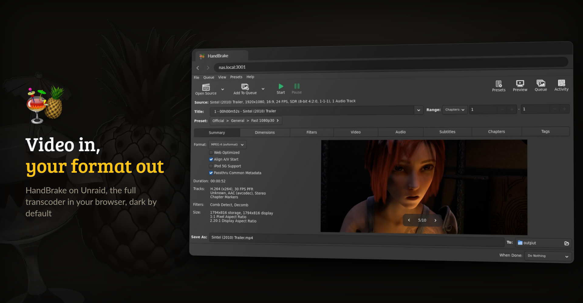
Task: Click the Save As filename field
Action: click(x=356, y=240)
